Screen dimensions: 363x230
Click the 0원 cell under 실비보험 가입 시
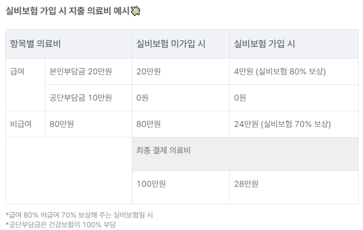coord(294,97)
